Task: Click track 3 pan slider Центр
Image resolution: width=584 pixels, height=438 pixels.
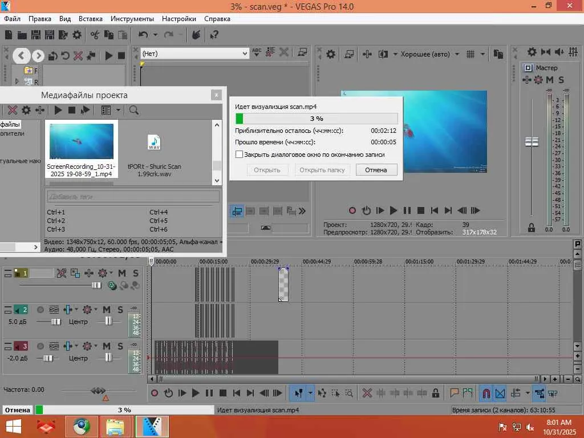Action: pos(108,357)
